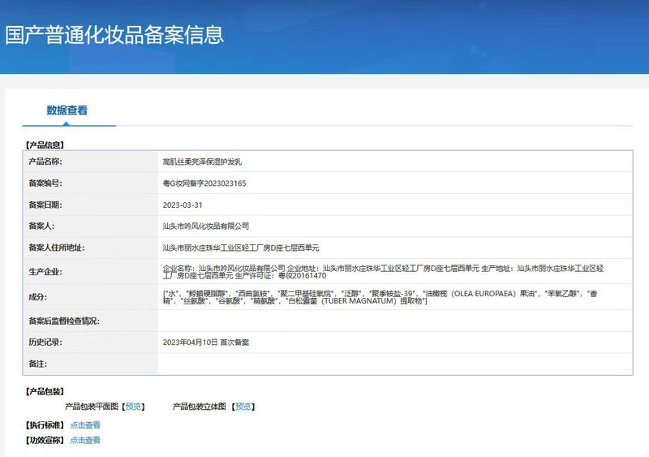Select the 备注 label cell

click(x=90, y=364)
